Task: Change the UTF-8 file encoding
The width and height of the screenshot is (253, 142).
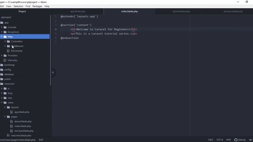Action: pyautogui.click(x=220, y=140)
